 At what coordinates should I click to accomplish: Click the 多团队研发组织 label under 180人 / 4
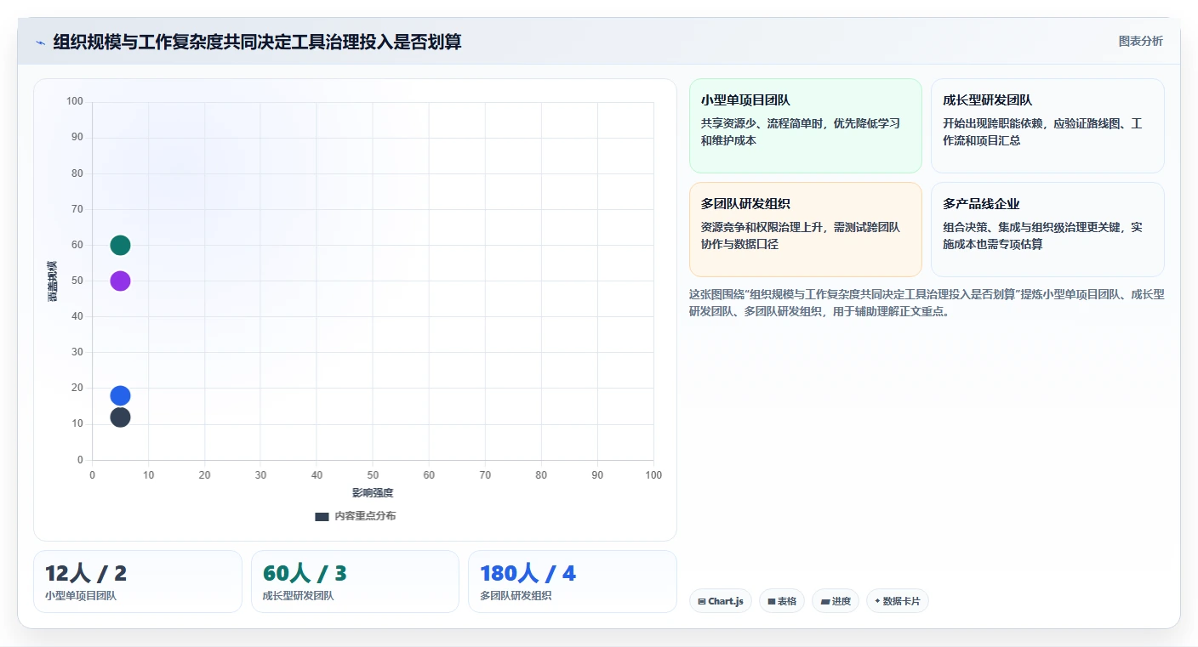[516, 596]
